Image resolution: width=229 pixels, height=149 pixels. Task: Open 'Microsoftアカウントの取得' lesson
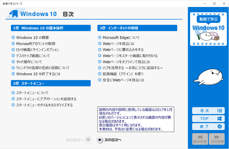click(x=36, y=44)
